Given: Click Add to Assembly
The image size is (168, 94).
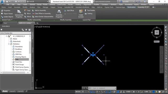Looking at the screenshot, I should click(39, 10).
